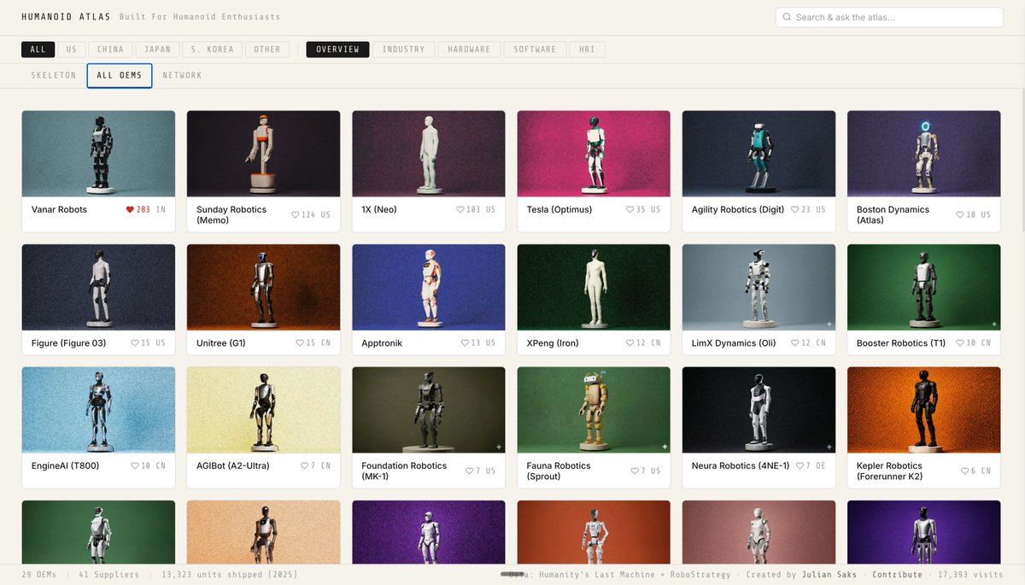Select the ALL OEMS sub-tab

pos(120,75)
